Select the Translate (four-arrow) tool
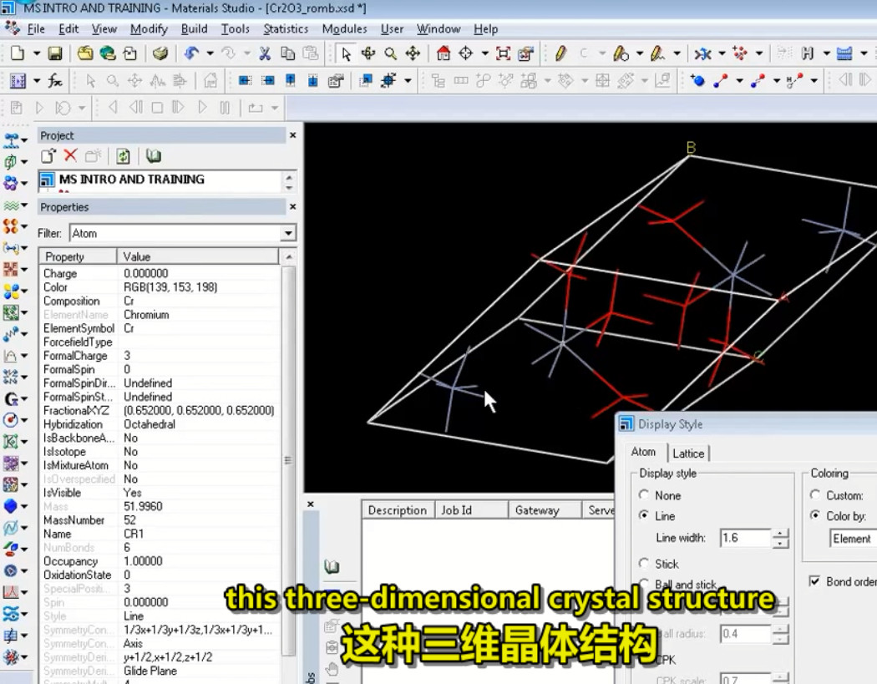 click(x=413, y=53)
